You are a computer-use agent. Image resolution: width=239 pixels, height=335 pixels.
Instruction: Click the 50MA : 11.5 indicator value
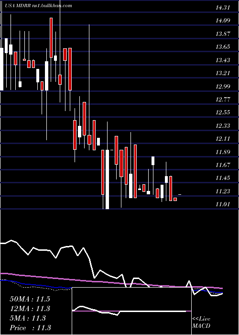pos(30,299)
